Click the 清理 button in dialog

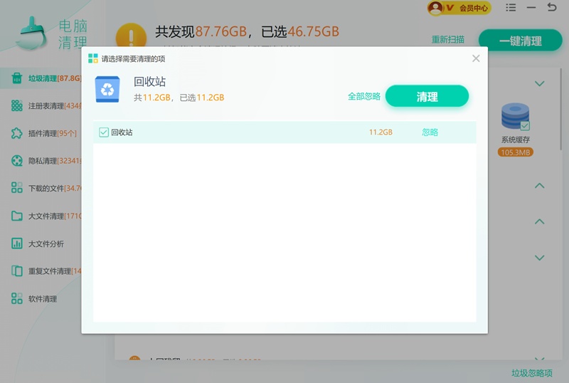427,96
